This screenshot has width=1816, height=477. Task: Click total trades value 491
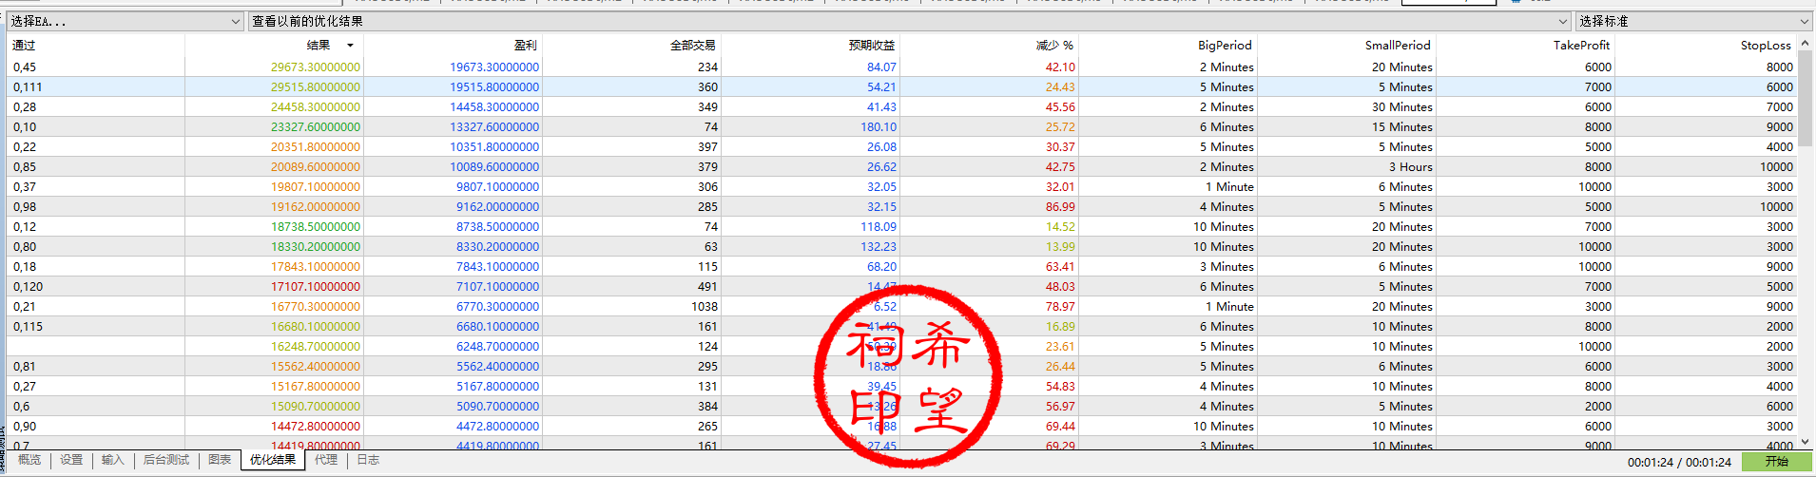(x=707, y=286)
